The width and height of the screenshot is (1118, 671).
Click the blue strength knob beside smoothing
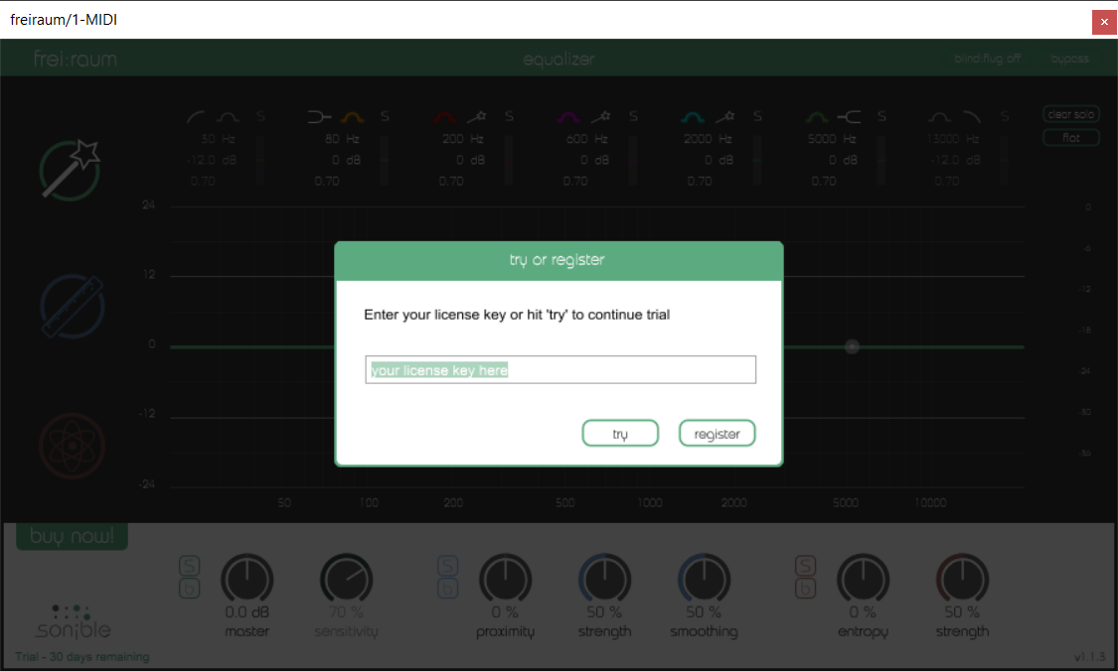(604, 579)
